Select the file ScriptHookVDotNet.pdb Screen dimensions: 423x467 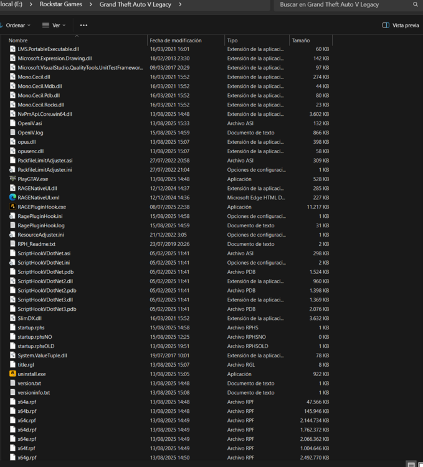(x=45, y=271)
